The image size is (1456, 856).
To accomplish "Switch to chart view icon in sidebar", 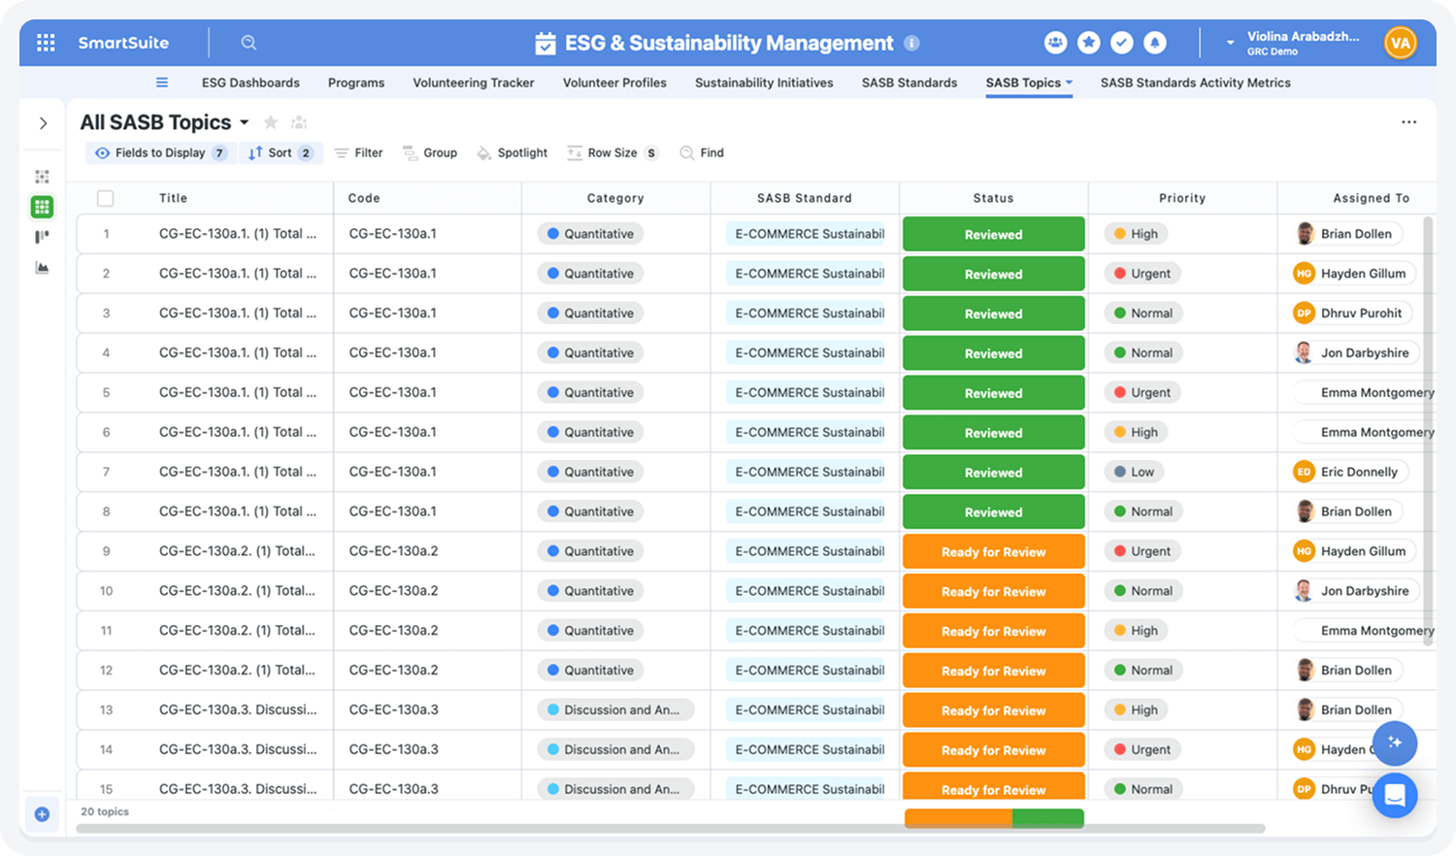I will pos(42,267).
